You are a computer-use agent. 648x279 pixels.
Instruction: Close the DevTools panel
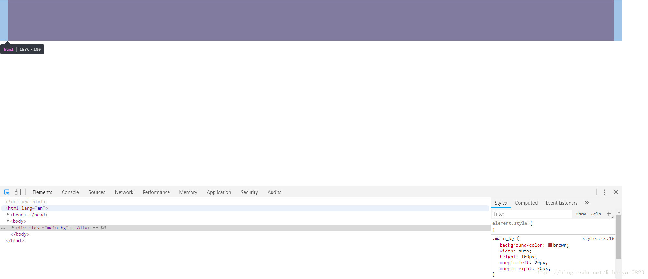point(616,192)
